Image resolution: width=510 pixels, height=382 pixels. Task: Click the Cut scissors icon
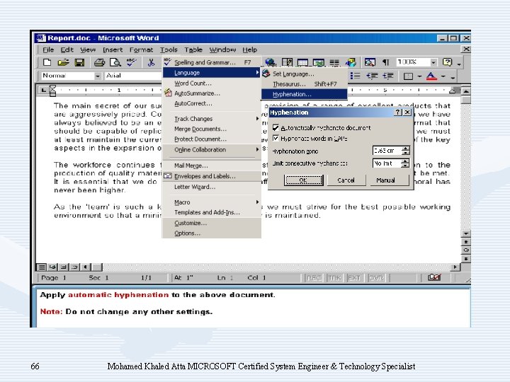point(151,62)
